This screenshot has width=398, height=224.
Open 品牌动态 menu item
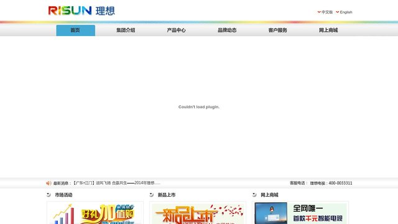pyautogui.click(x=227, y=30)
